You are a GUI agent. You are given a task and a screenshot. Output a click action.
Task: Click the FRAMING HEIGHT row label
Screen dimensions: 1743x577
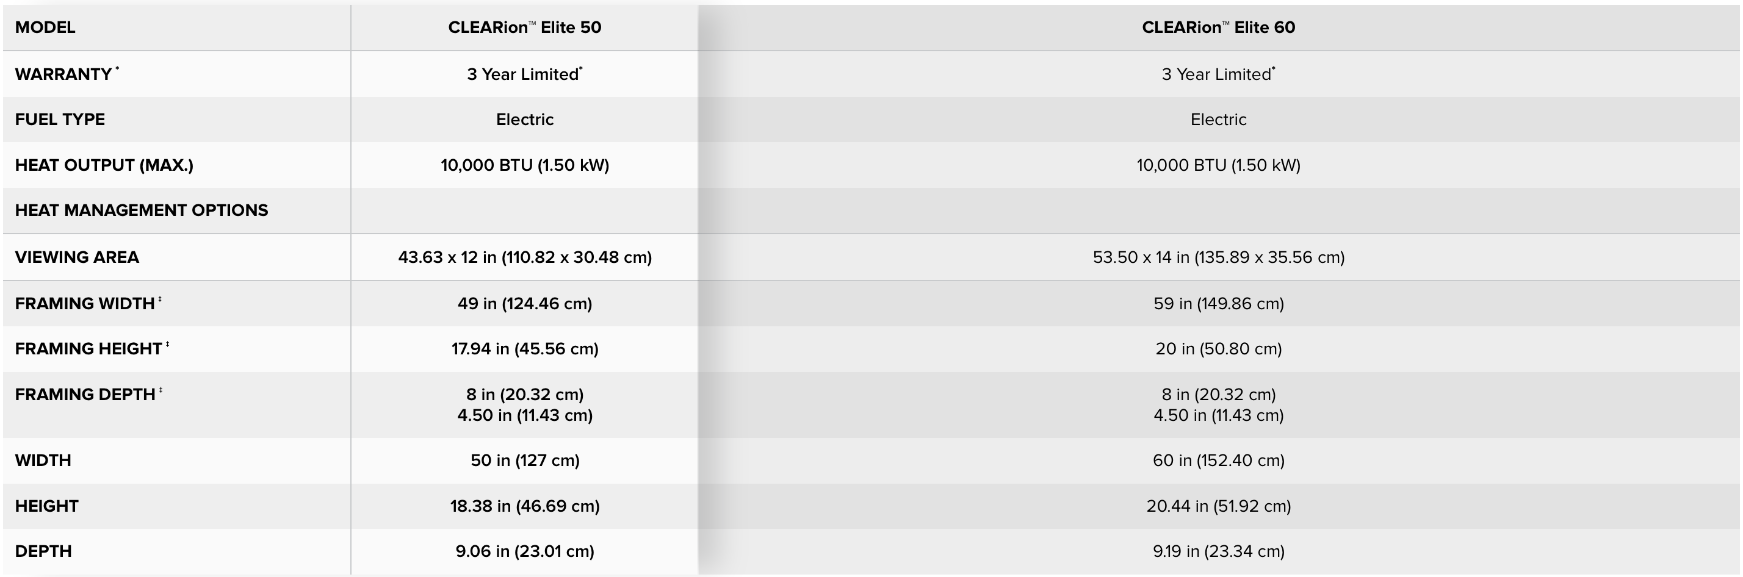(x=88, y=348)
